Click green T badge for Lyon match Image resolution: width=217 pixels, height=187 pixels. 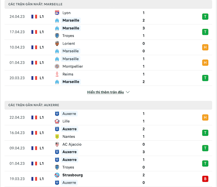pyautogui.click(x=205, y=17)
